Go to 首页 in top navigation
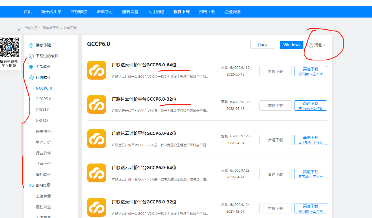372x218 pixels. pyautogui.click(x=28, y=12)
